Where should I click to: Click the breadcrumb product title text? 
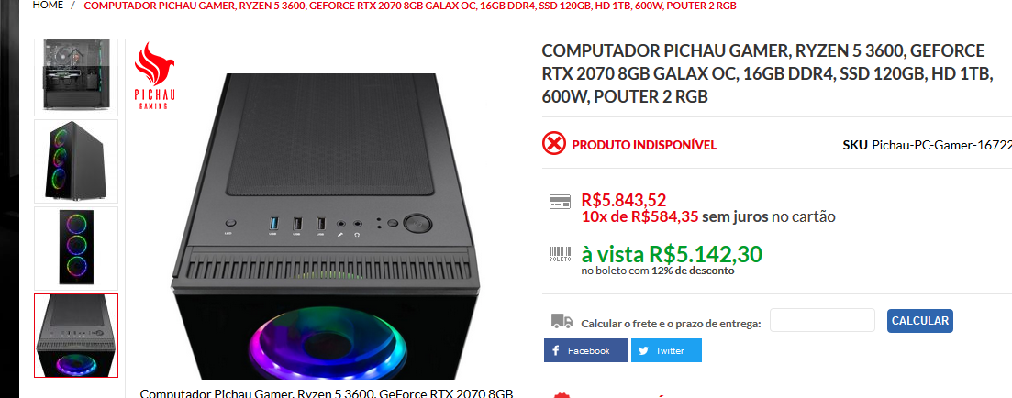click(x=410, y=6)
